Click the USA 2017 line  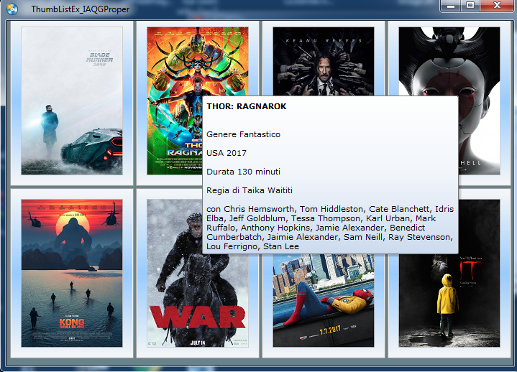227,153
